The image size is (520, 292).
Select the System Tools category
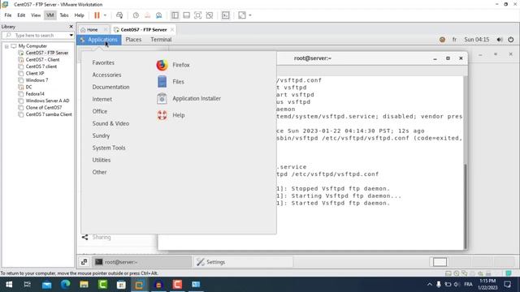click(109, 148)
